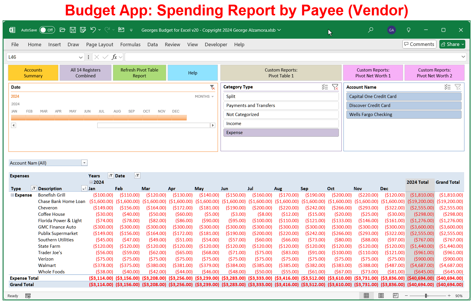
Task: Open Custom Reports: Pivot Net Worth 2
Action: pyautogui.click(x=434, y=73)
